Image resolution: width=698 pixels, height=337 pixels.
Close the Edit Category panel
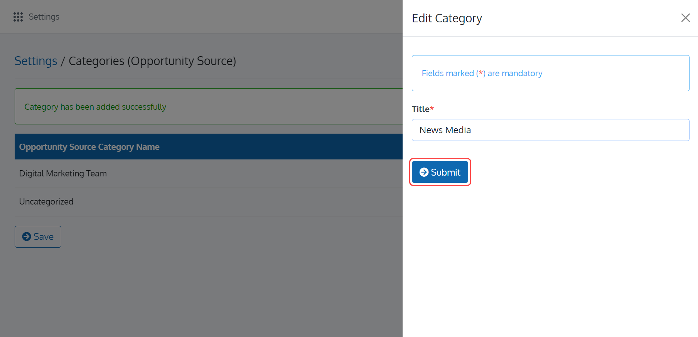pos(685,18)
